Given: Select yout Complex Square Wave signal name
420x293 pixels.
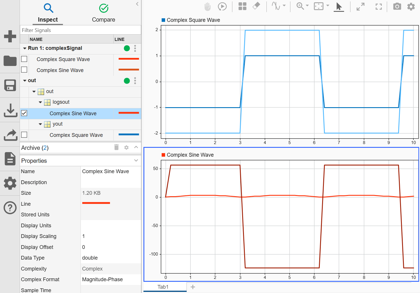Looking at the screenshot, I should [76, 135].
